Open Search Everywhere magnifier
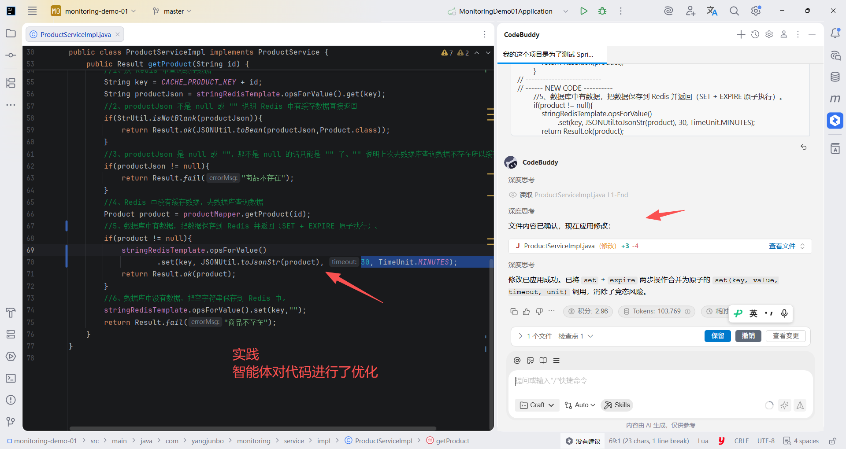This screenshot has height=449, width=846. coord(734,11)
